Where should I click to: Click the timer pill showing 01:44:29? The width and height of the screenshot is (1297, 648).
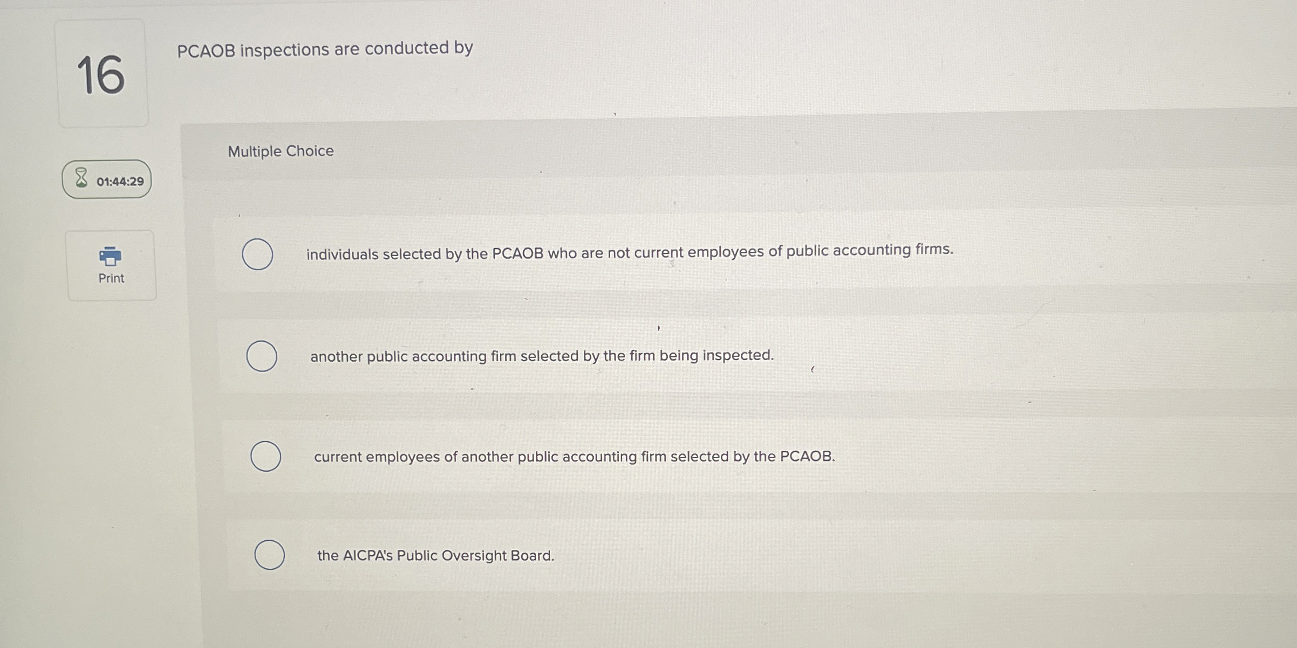(106, 181)
